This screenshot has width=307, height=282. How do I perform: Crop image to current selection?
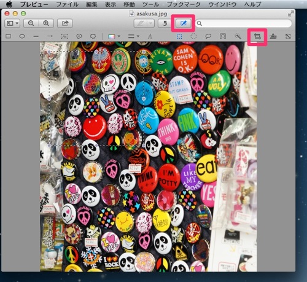[257, 37]
